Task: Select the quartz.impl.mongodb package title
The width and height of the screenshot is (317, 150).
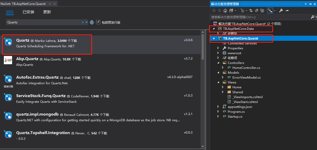Action: click(38, 114)
